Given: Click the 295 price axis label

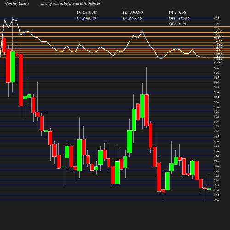Looking at the screenshot, I should click(216, 185).
